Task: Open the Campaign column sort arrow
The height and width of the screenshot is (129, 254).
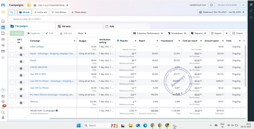Action: click(74, 41)
